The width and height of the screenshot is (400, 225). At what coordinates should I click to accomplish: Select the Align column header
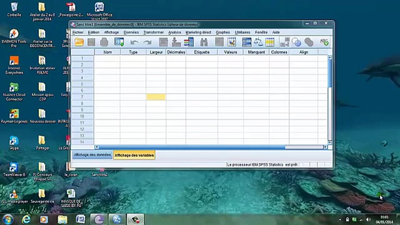point(304,52)
